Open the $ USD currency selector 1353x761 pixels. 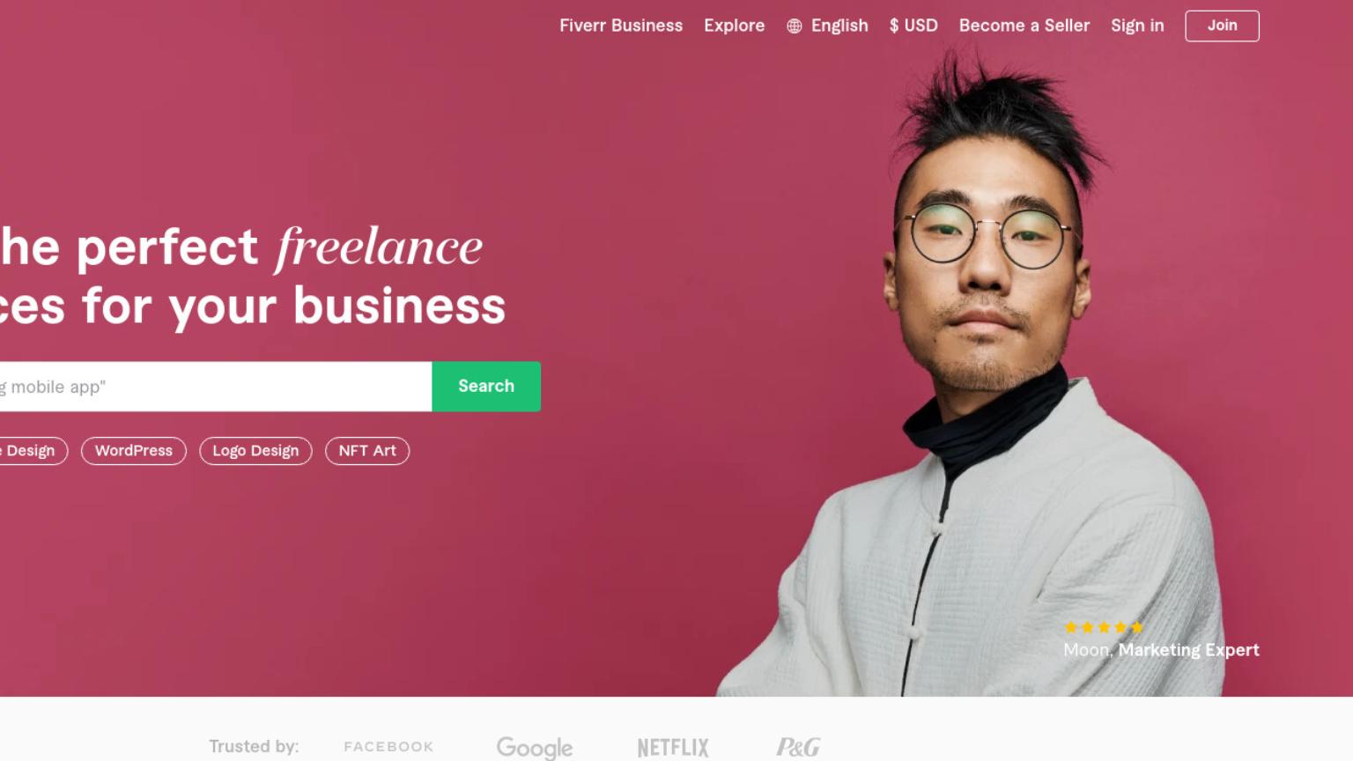click(x=913, y=26)
